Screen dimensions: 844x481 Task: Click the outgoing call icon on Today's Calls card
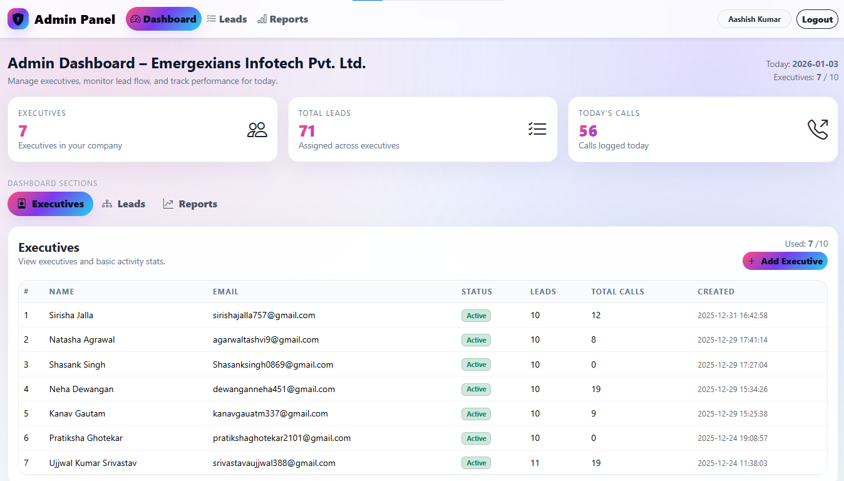tap(818, 129)
